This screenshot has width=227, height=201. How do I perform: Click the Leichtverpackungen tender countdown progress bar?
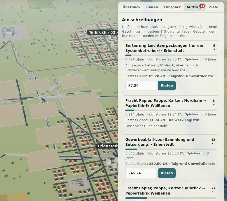171,55
